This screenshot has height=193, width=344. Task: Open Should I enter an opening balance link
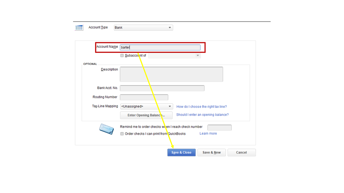(202, 115)
